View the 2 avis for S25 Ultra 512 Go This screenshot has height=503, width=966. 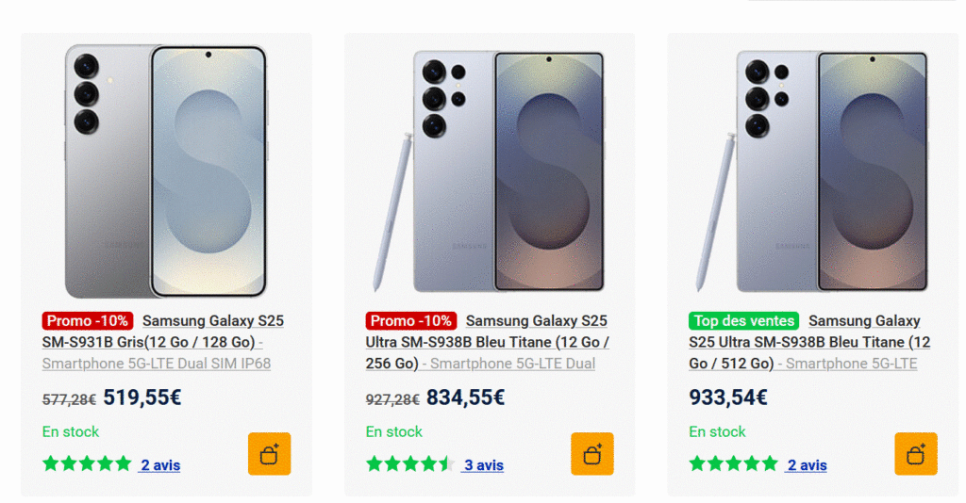pos(808,465)
